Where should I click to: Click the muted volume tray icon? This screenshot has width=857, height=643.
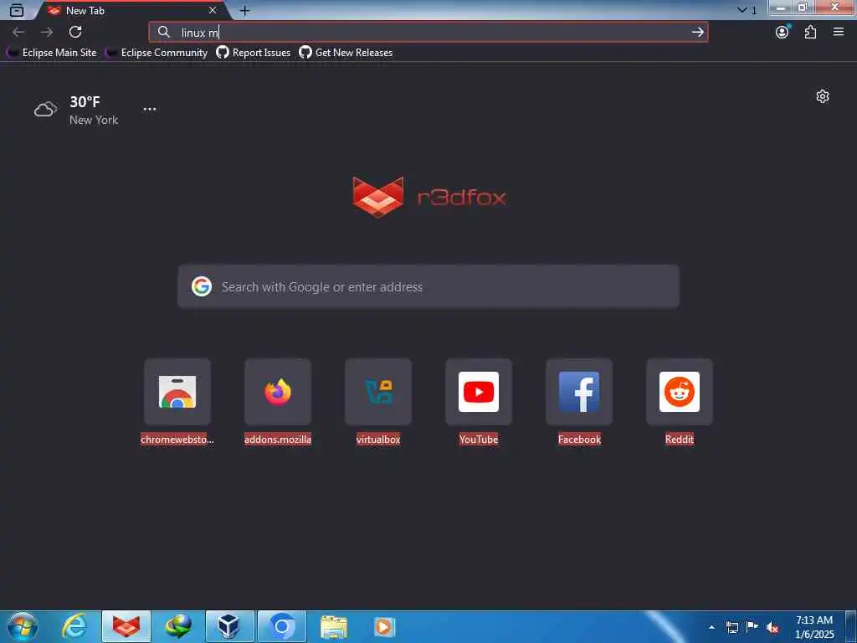pos(772,627)
